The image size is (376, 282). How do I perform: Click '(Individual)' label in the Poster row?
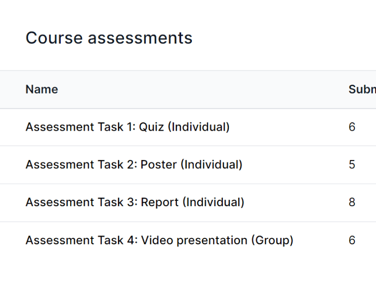tap(211, 165)
